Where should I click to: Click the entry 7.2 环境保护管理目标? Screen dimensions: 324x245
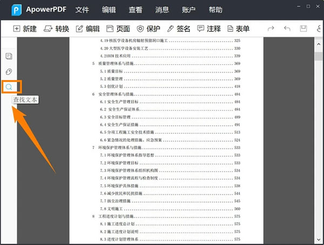click(x=170, y=163)
